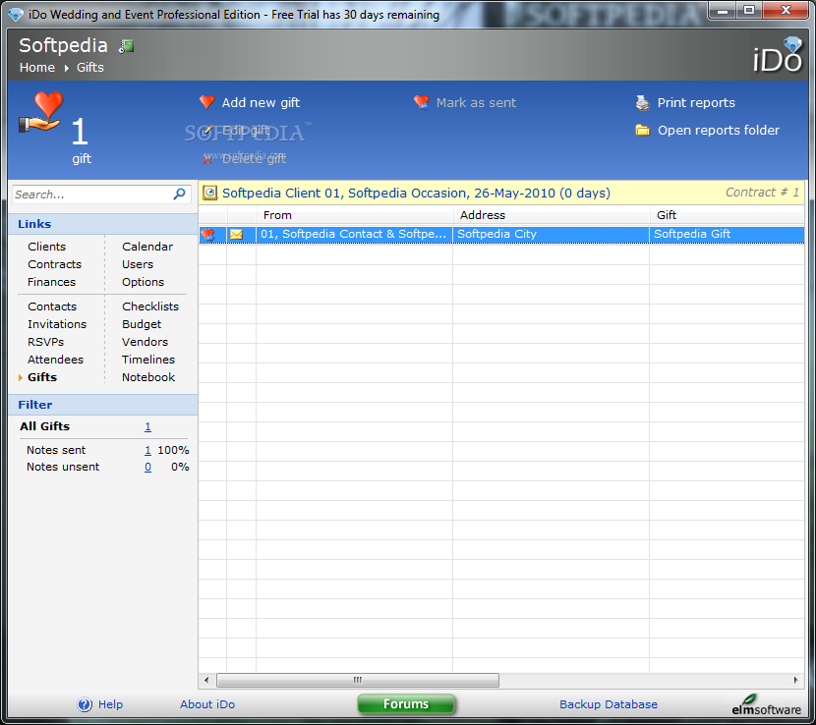The image size is (816, 725).
Task: Click the Filter section header
Action: (x=103, y=405)
